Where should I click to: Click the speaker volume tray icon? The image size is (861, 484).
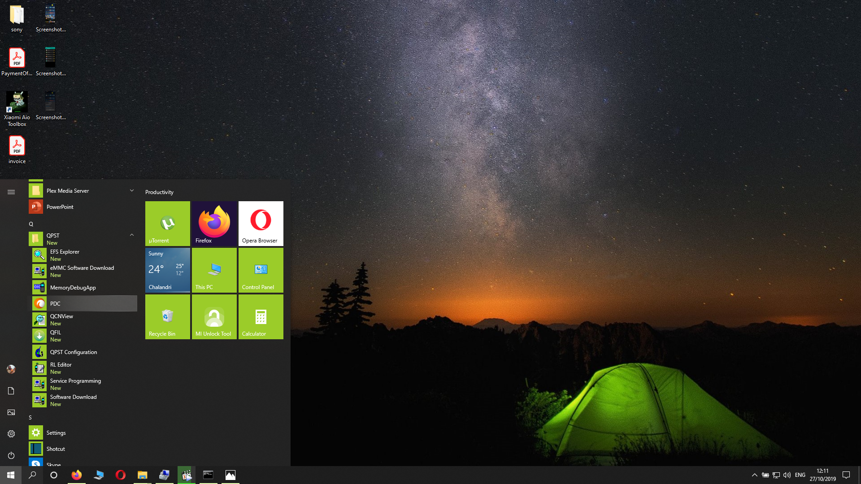click(x=787, y=475)
